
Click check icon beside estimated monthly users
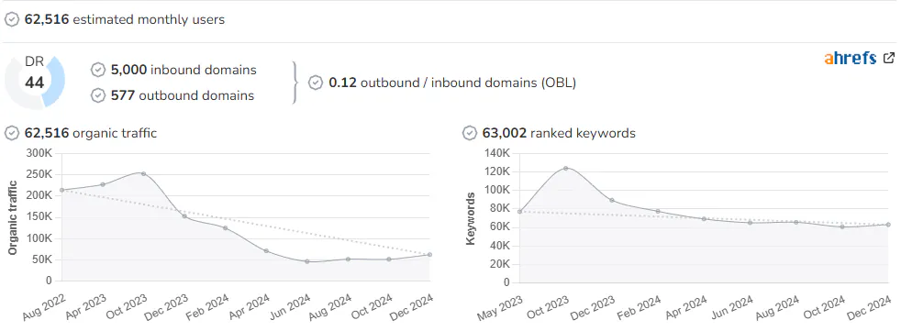12,19
